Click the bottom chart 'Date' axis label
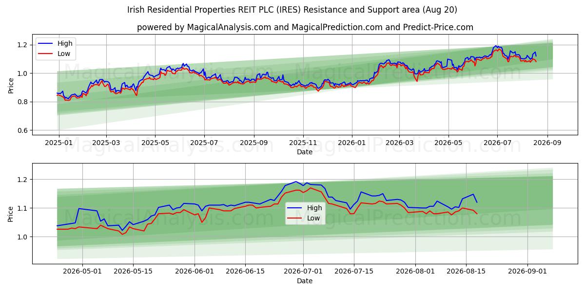This screenshot has width=585, height=292. pyautogui.click(x=305, y=281)
